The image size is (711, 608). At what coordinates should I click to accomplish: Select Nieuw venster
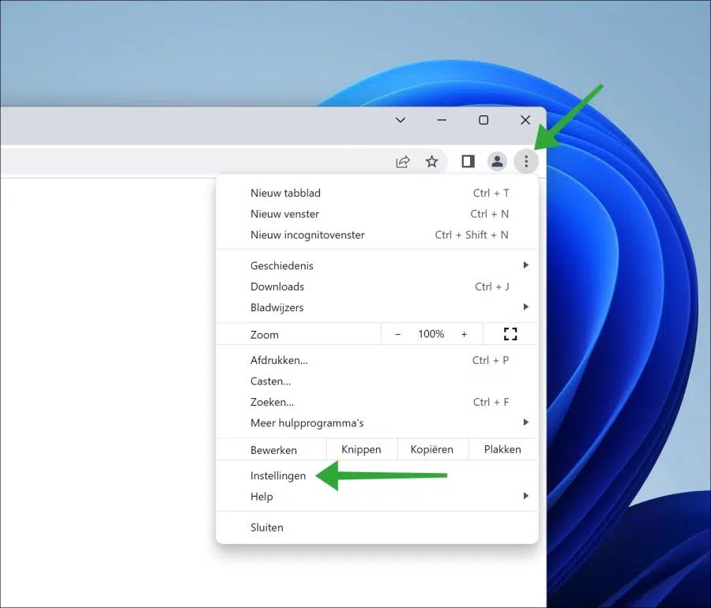[377, 214]
